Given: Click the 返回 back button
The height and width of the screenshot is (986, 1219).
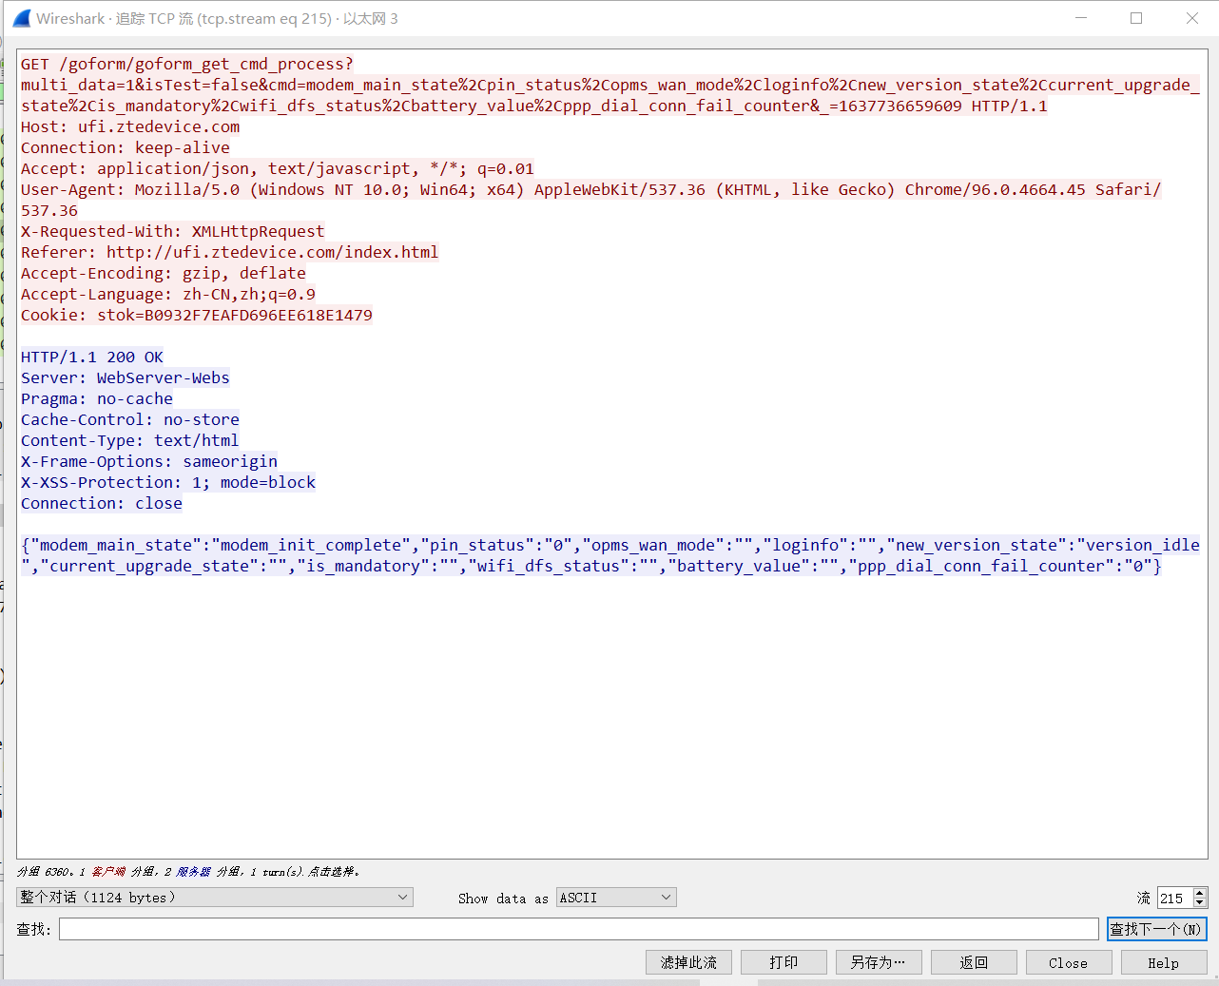Looking at the screenshot, I should click(974, 962).
